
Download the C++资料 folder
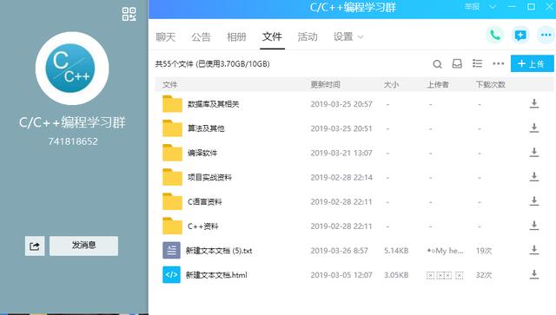(x=534, y=226)
